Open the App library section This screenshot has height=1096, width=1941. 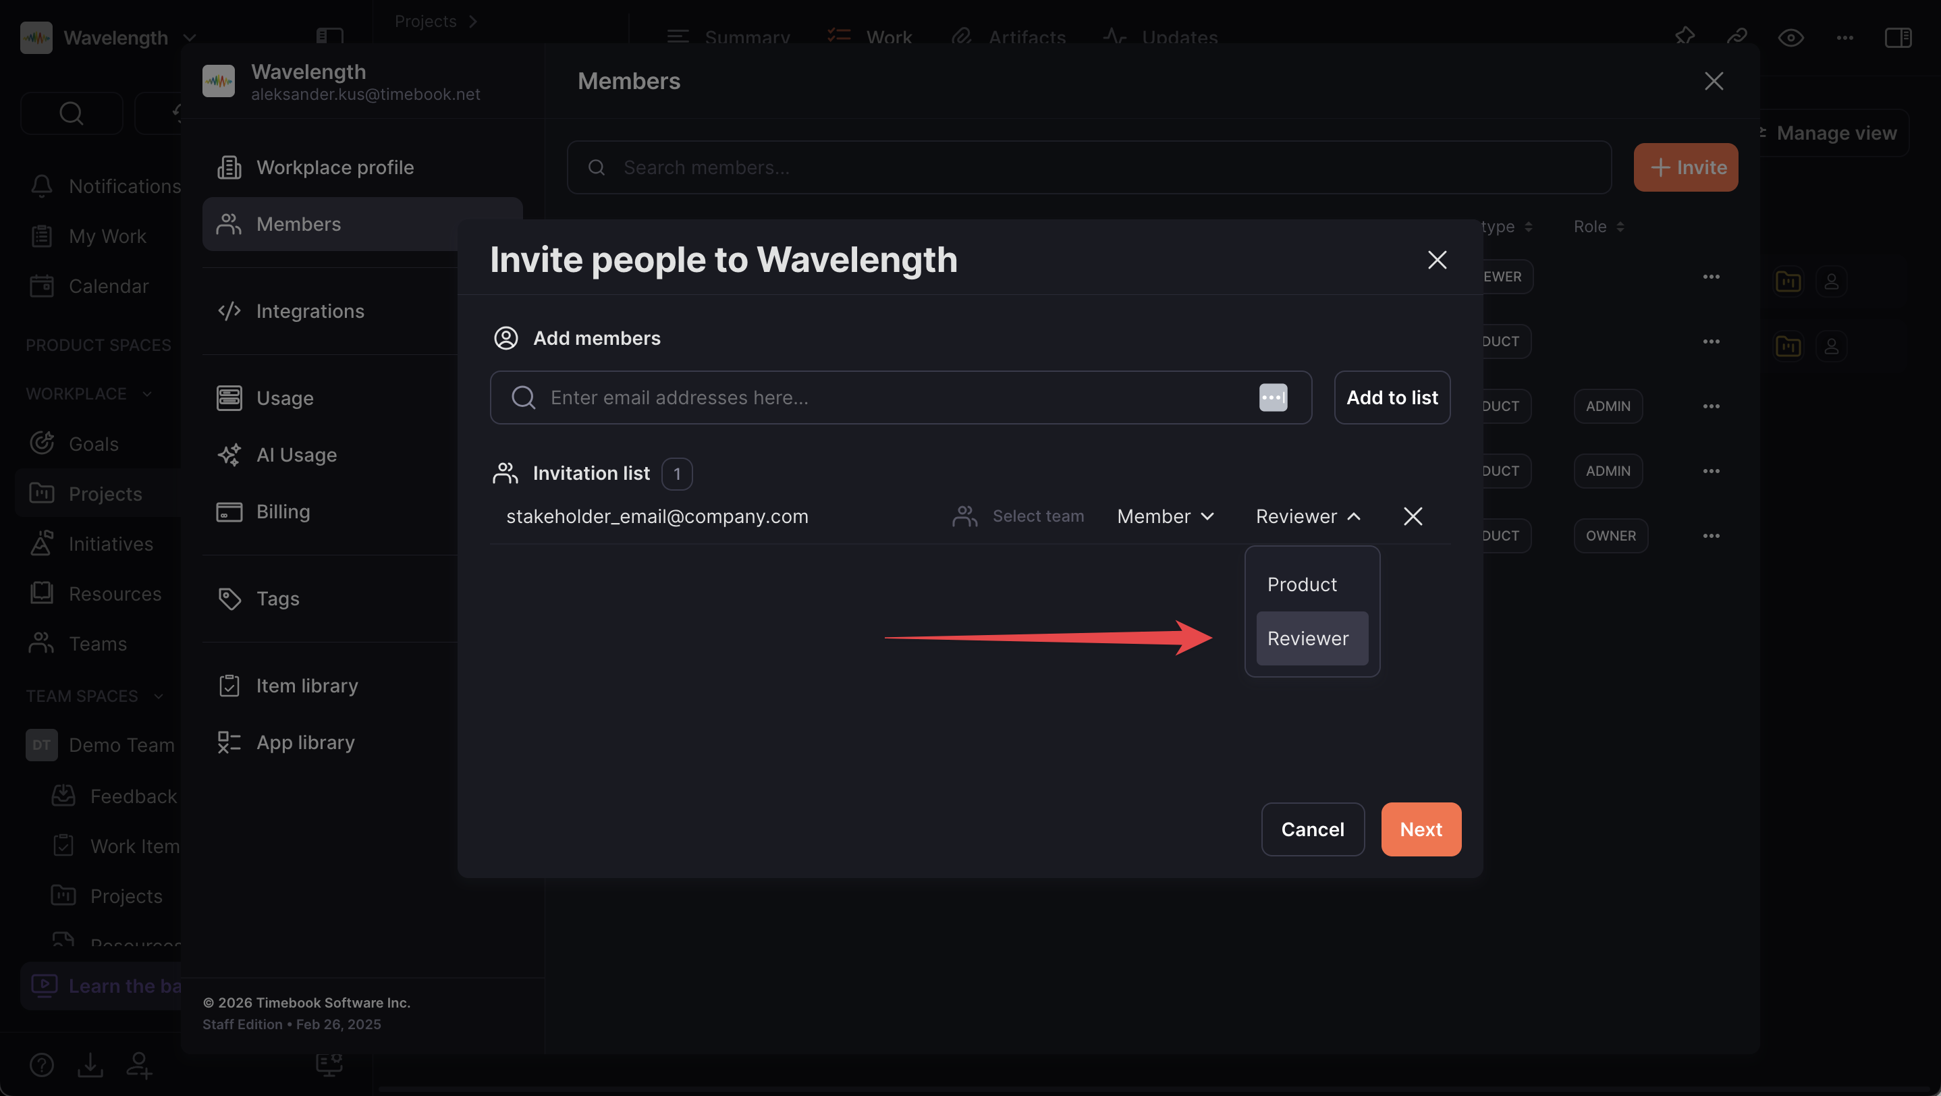tap(305, 742)
